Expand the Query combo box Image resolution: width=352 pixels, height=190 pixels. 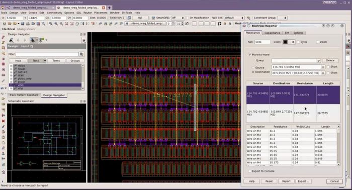[x=296, y=60]
